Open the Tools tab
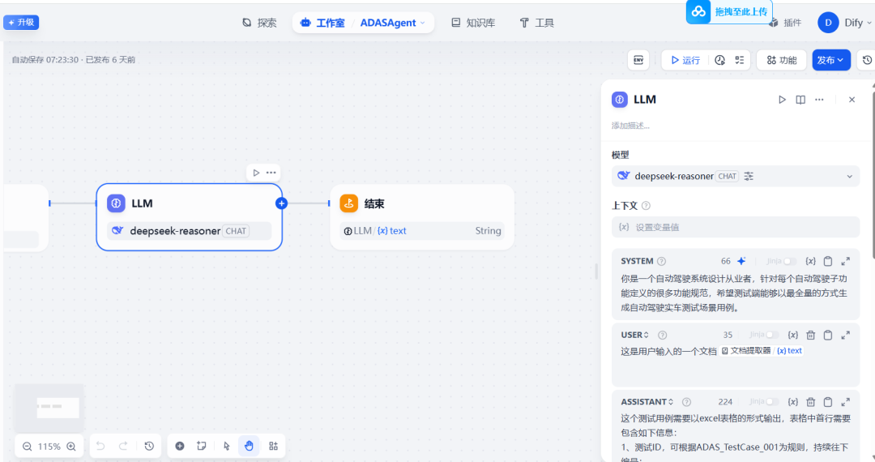Image resolution: width=875 pixels, height=462 pixels. click(537, 23)
